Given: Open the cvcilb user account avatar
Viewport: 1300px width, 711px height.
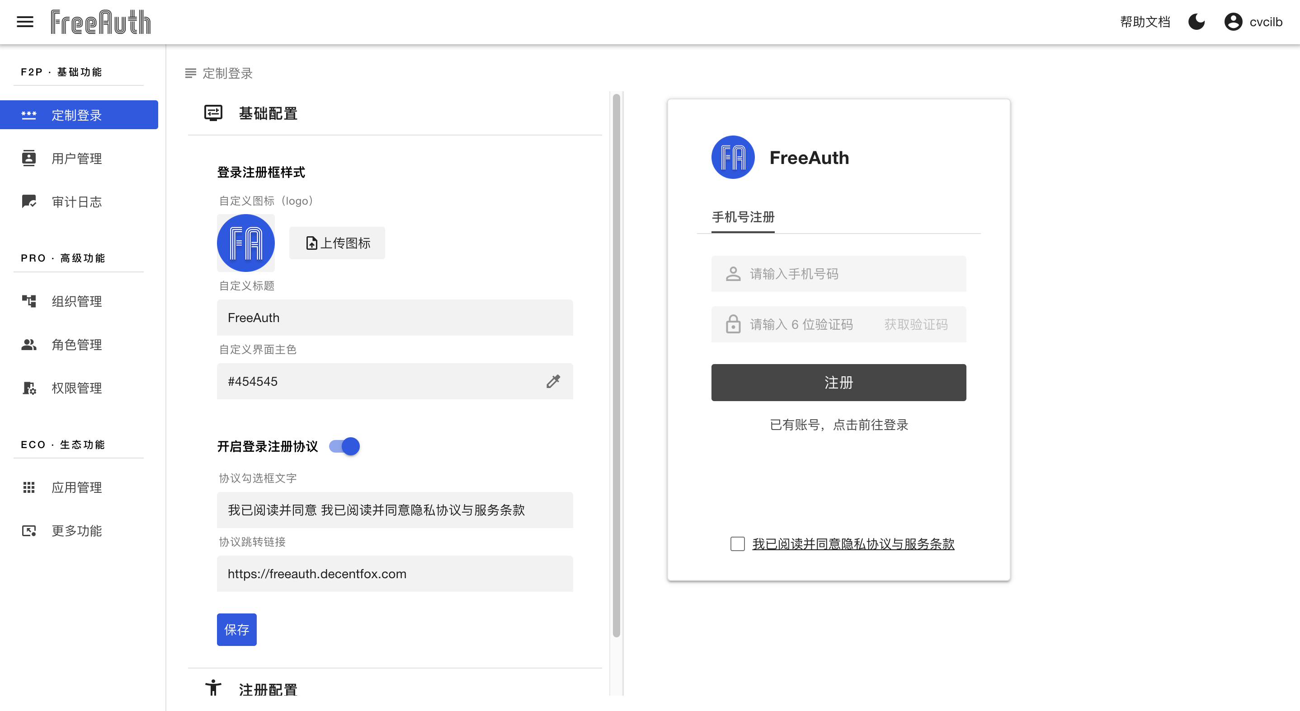Looking at the screenshot, I should (x=1233, y=22).
